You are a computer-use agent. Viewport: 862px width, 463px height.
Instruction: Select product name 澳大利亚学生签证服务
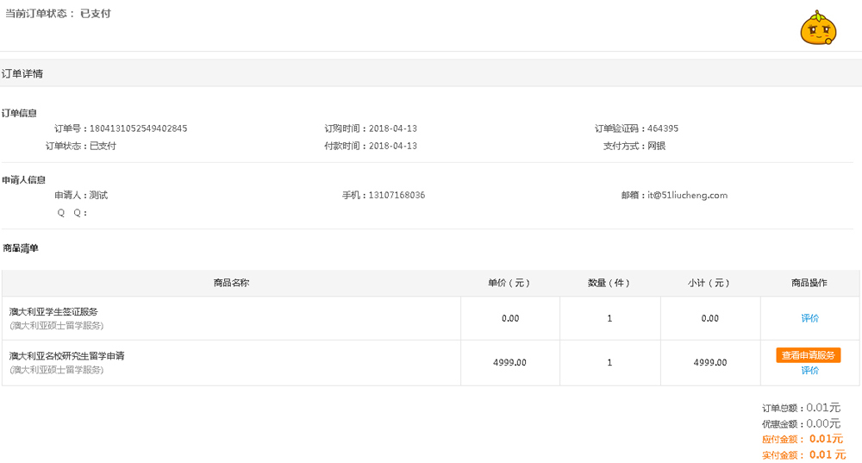(53, 312)
